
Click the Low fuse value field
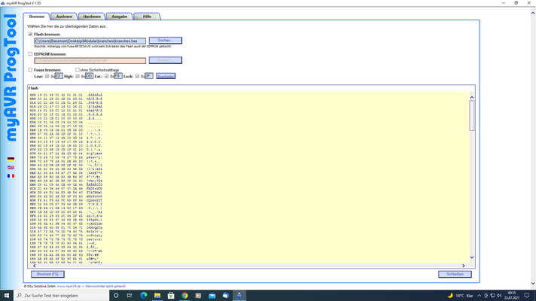pyautogui.click(x=59, y=76)
